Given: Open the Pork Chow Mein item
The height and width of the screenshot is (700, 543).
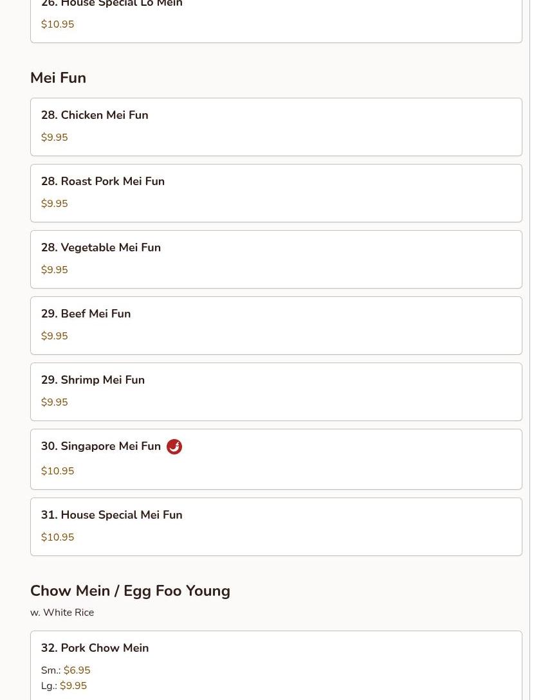Looking at the screenshot, I should [95, 648].
